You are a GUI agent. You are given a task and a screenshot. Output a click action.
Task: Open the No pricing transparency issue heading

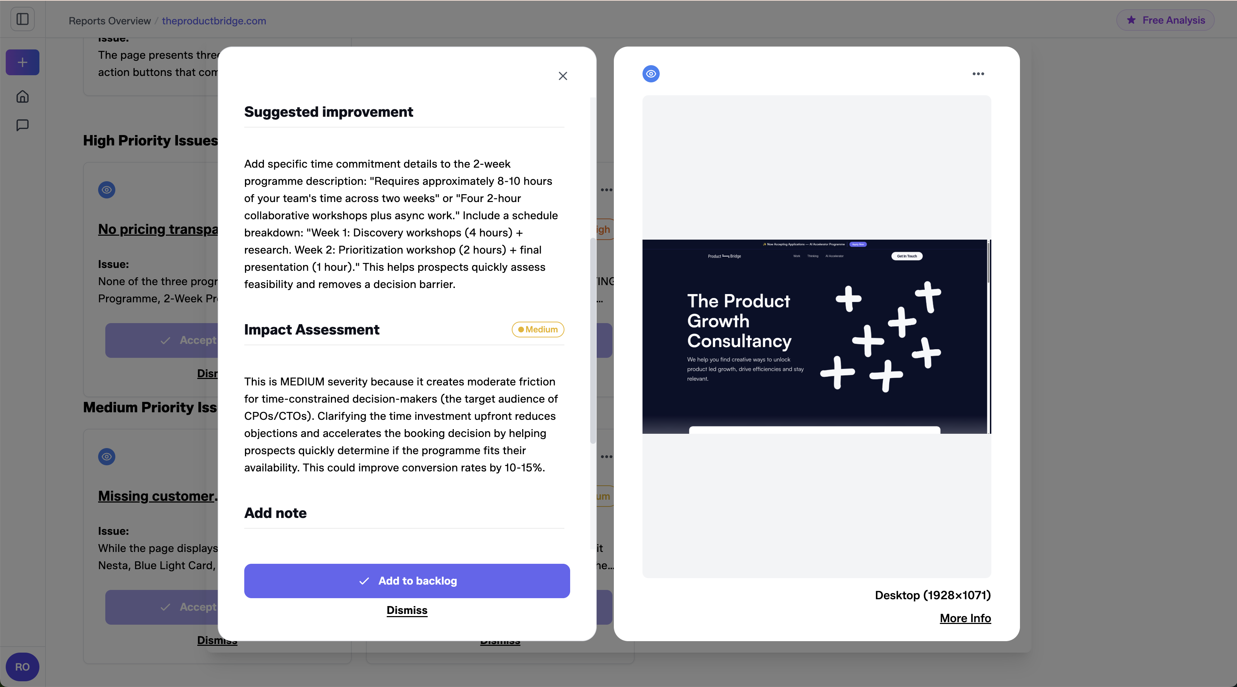[x=158, y=229]
